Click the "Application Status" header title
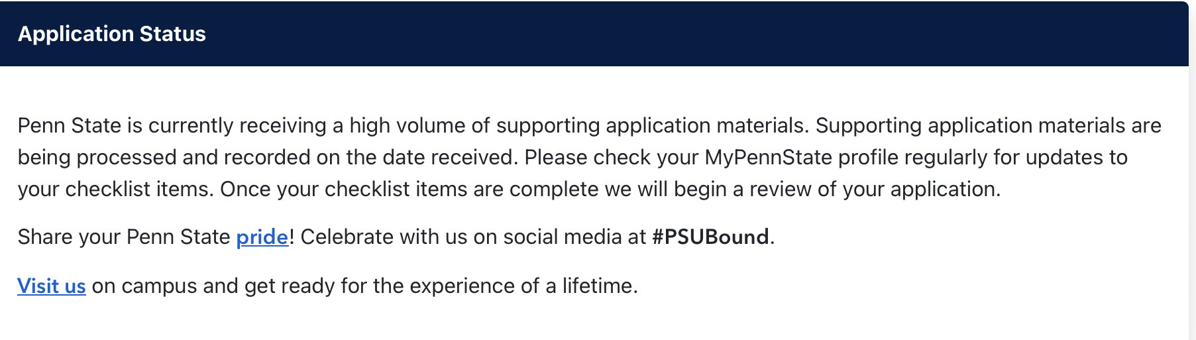 (111, 34)
